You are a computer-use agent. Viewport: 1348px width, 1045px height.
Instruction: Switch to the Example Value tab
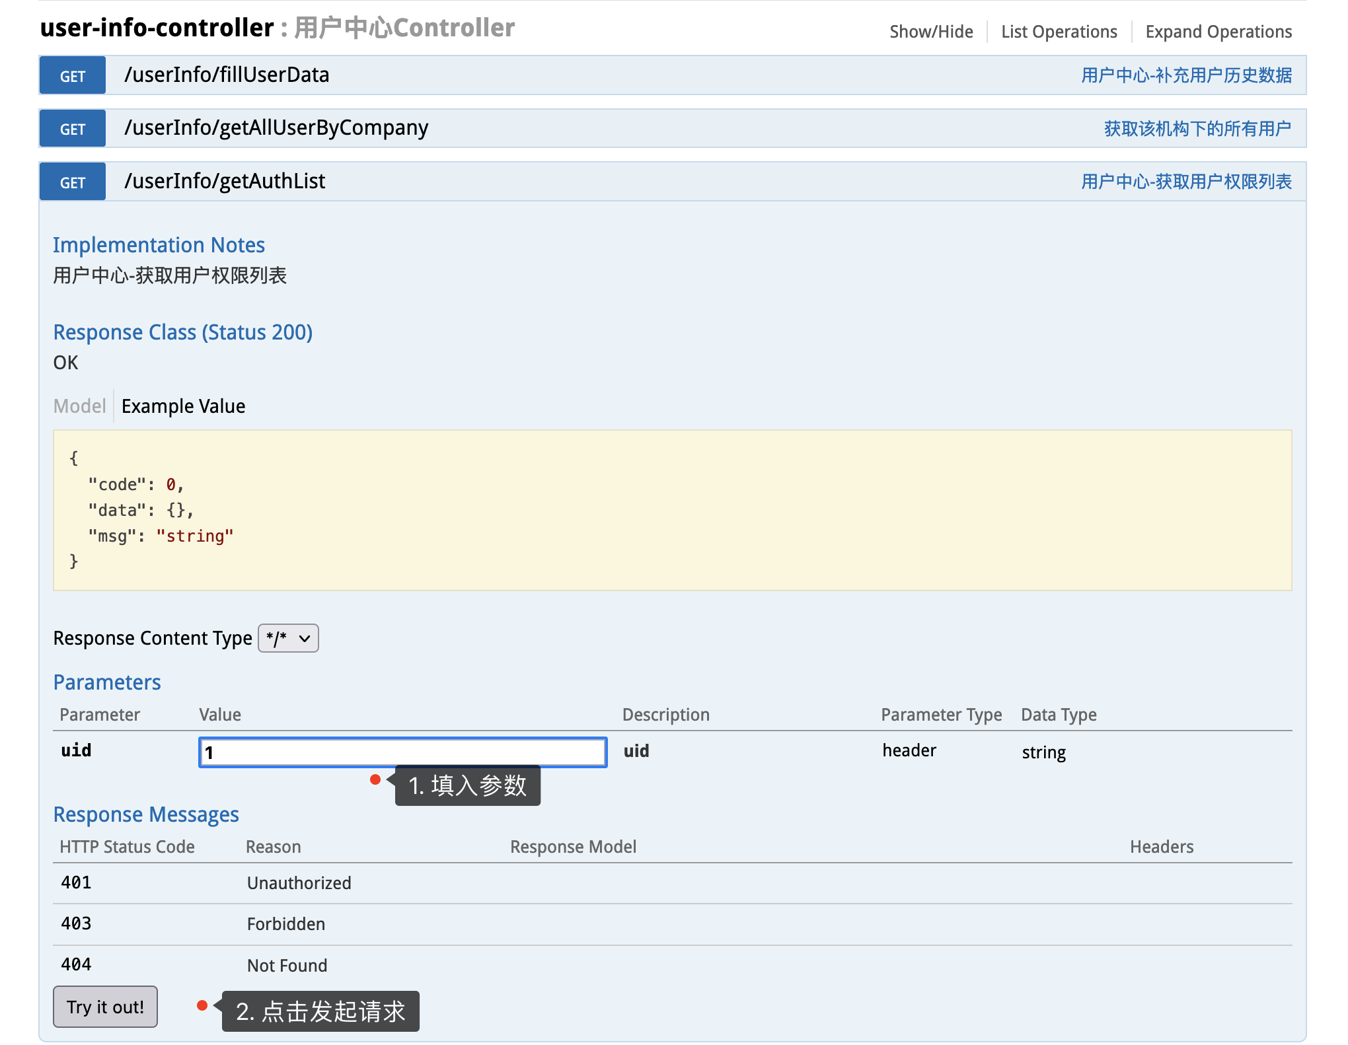click(183, 406)
